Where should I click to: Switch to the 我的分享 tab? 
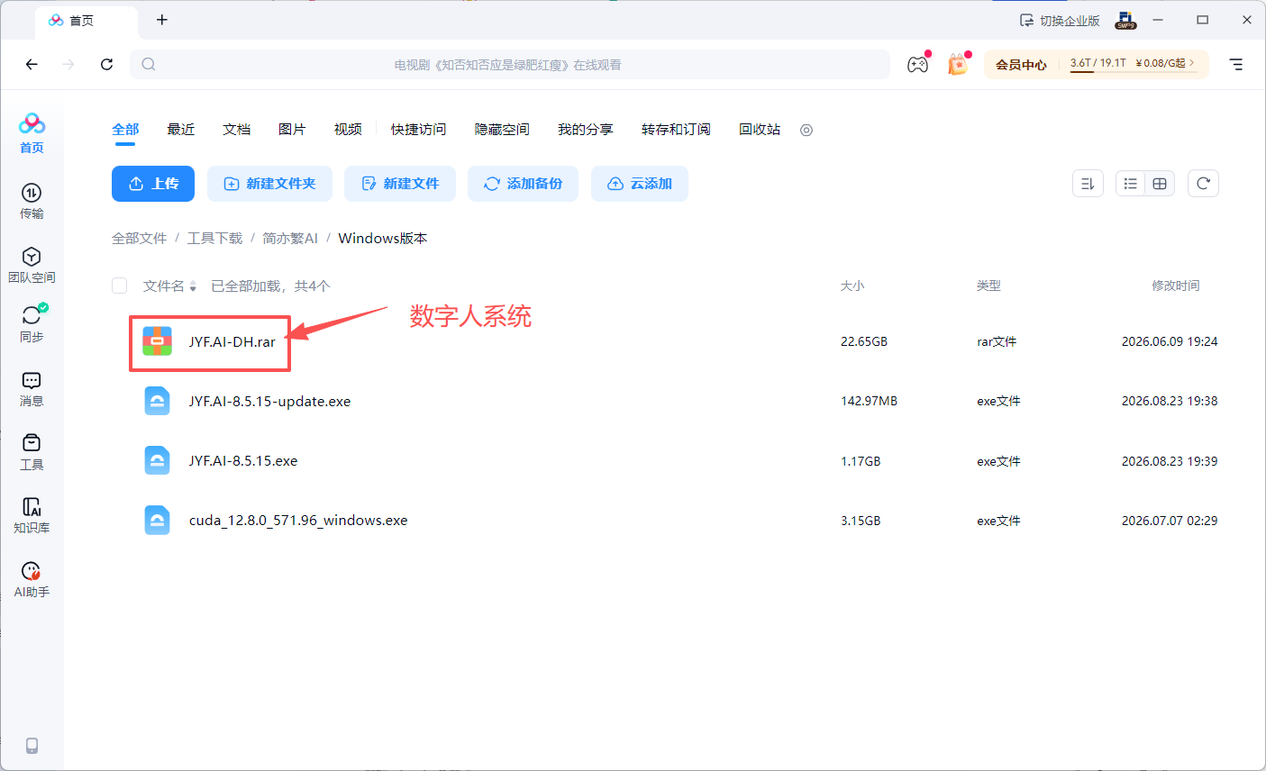pyautogui.click(x=586, y=130)
